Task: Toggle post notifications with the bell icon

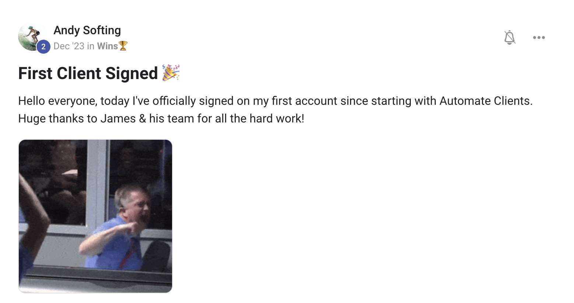Action: 510,38
